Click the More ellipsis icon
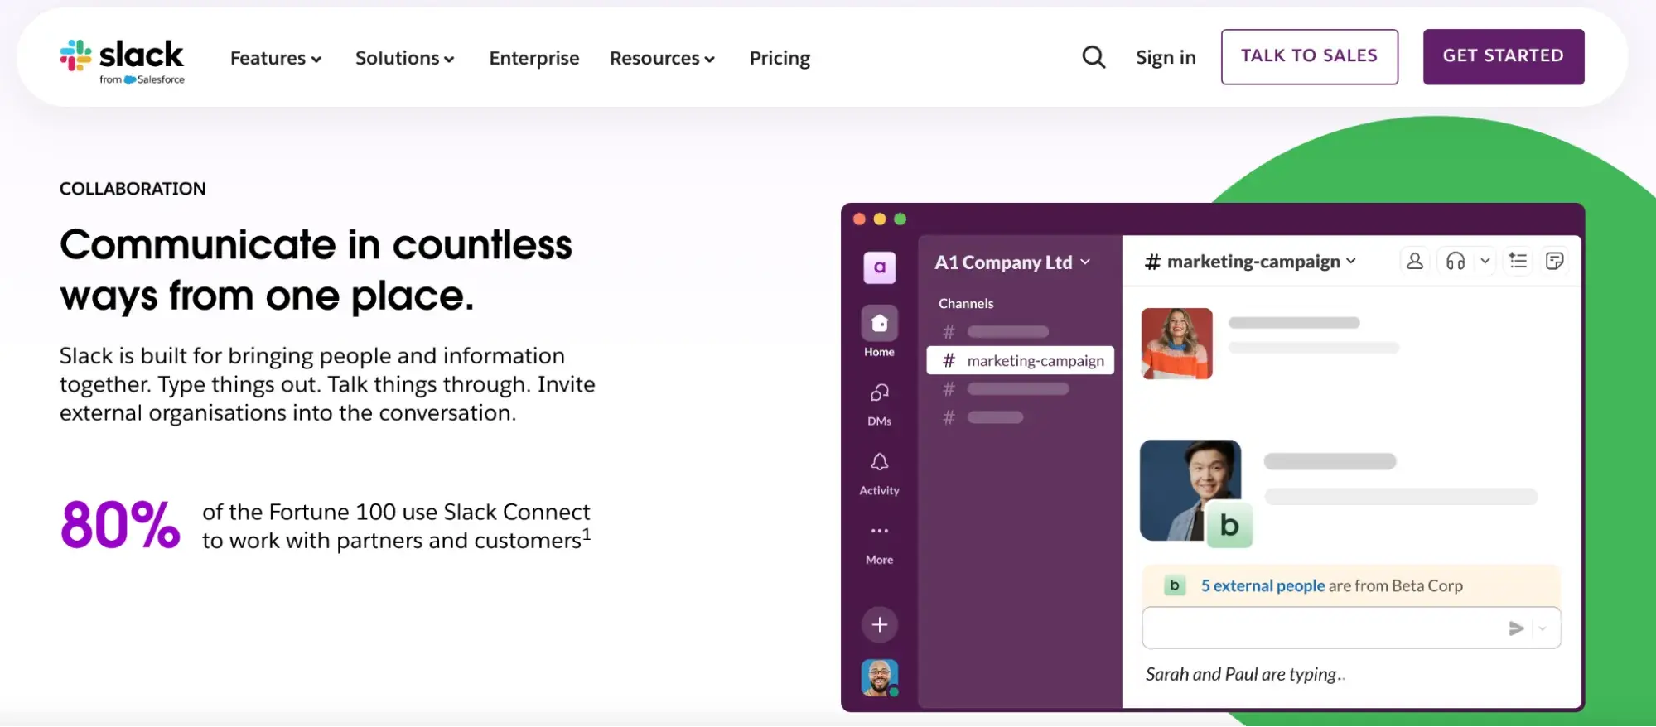Screen dimensions: 1656x727 point(879,531)
